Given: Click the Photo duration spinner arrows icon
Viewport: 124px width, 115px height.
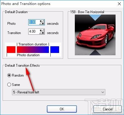Looking at the screenshot, I should point(42,22).
